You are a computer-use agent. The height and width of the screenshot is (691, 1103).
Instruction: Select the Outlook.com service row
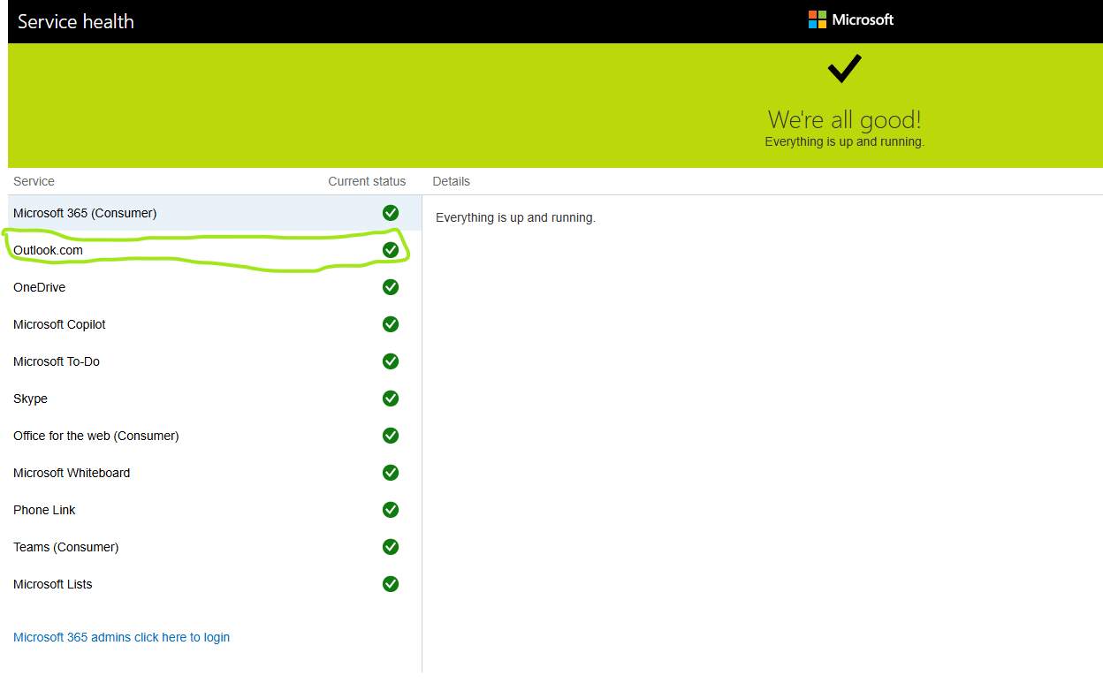coord(215,250)
